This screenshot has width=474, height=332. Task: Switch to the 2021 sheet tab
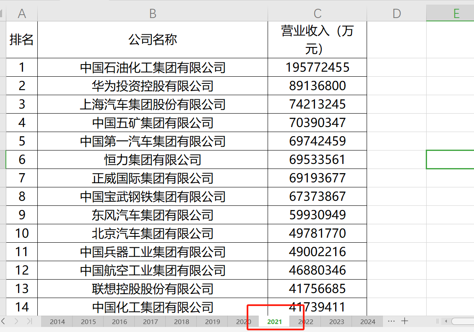(x=275, y=322)
